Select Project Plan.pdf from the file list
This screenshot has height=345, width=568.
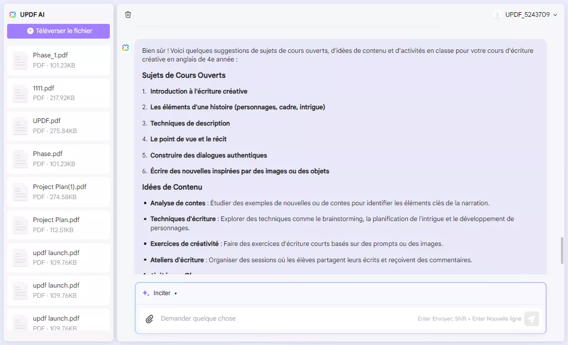tap(58, 224)
